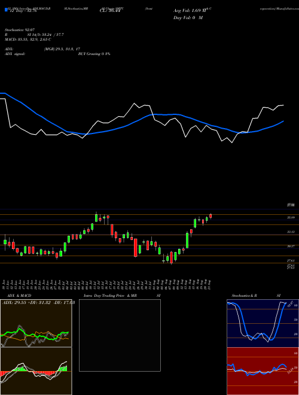The height and width of the screenshot is (395, 299).
Task: Click the '(MGR) 29.5, 31.3, 17' ADX values
Action: 62,49
